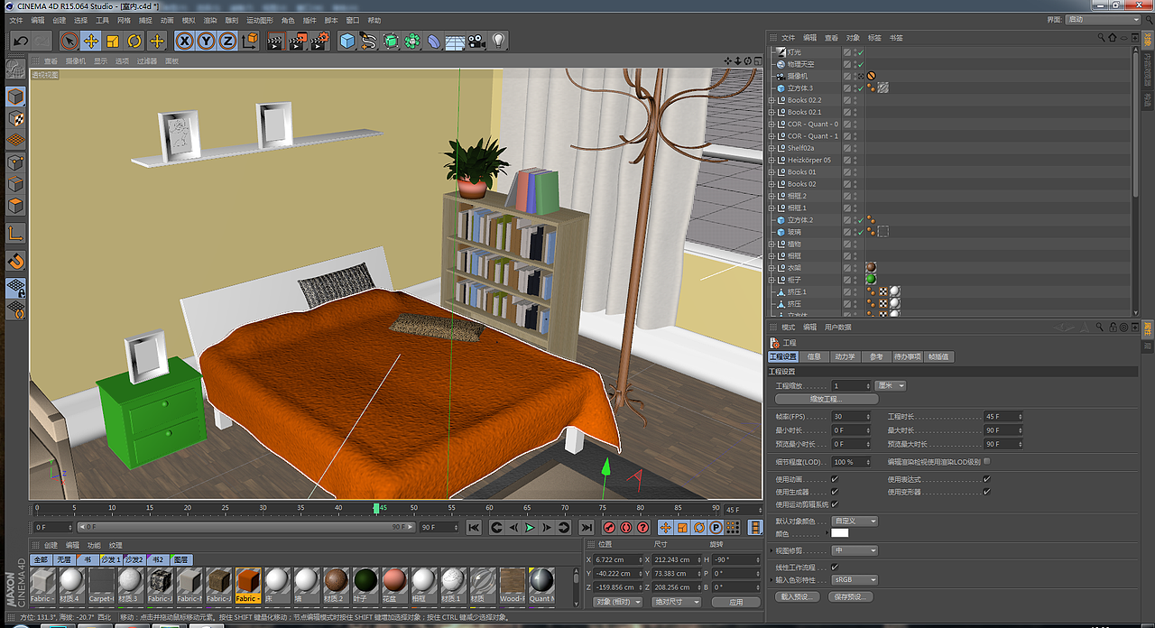Toggle the X axis lock
Viewport: 1155px width, 628px height.
184,41
